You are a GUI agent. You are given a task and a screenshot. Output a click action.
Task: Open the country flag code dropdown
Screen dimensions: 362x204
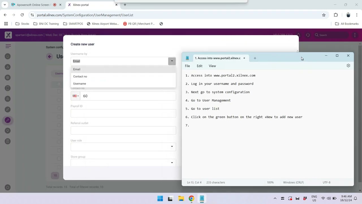pos(76,96)
